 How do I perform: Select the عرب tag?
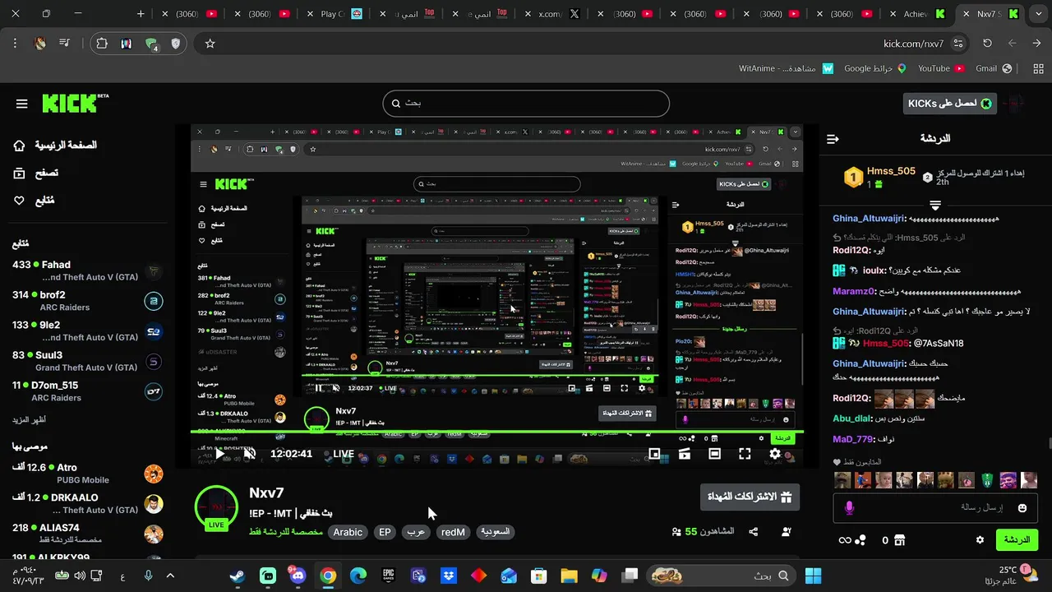point(416,532)
